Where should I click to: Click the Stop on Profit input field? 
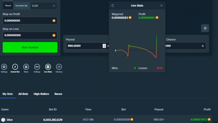point(30,21)
